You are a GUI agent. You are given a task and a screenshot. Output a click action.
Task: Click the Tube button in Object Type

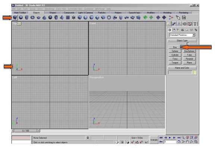pos(189,55)
